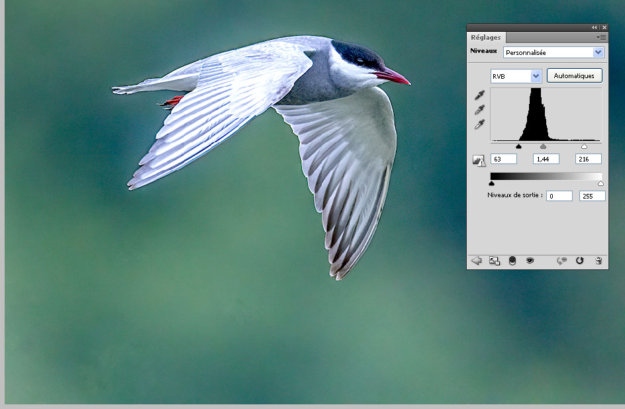Screen dimensions: 625x409
Task: Click the gamma field showing 1,44
Action: [546, 159]
